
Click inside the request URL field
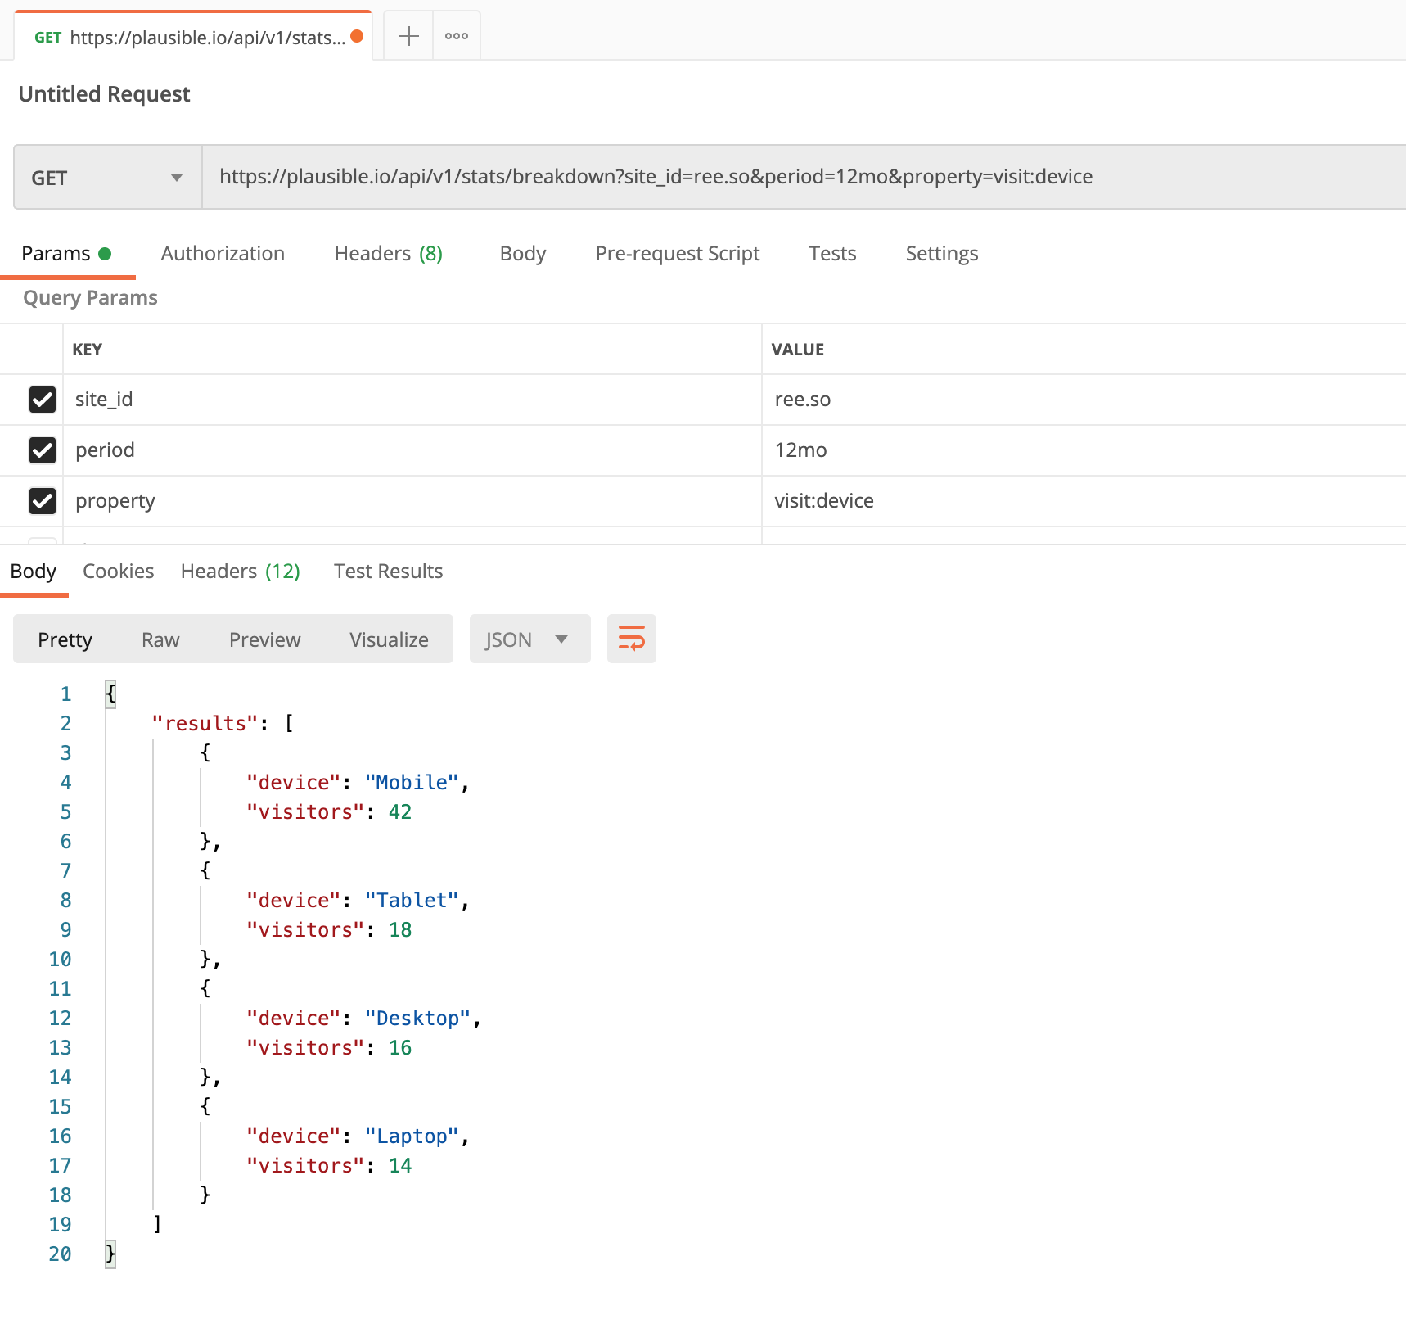655,177
